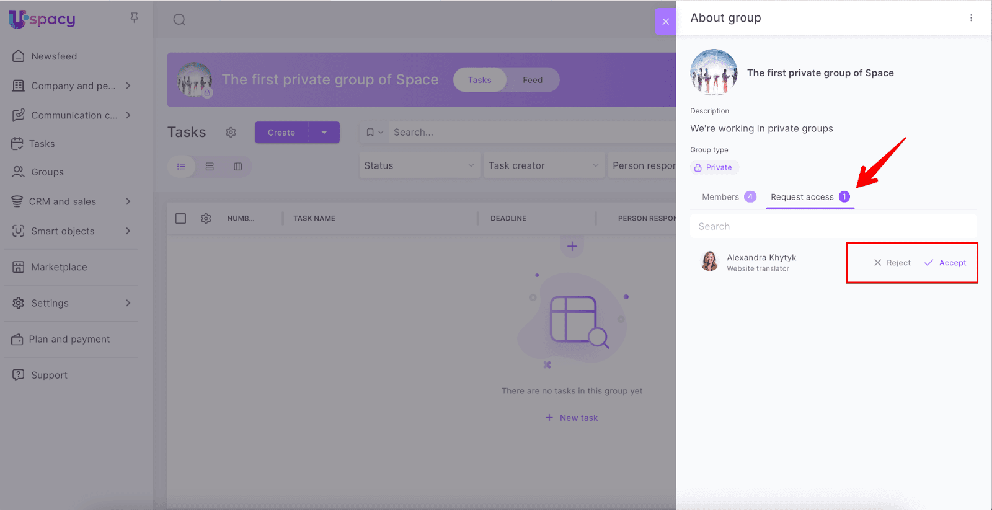The height and width of the screenshot is (510, 992).
Task: Open Newsfeed from sidebar
Action: pos(54,56)
